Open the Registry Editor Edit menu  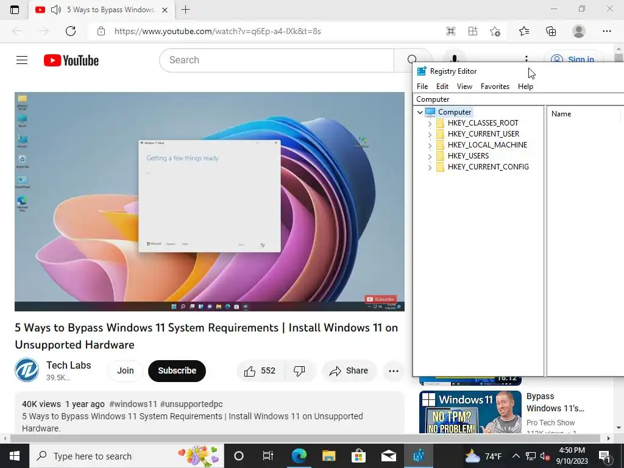tap(442, 87)
